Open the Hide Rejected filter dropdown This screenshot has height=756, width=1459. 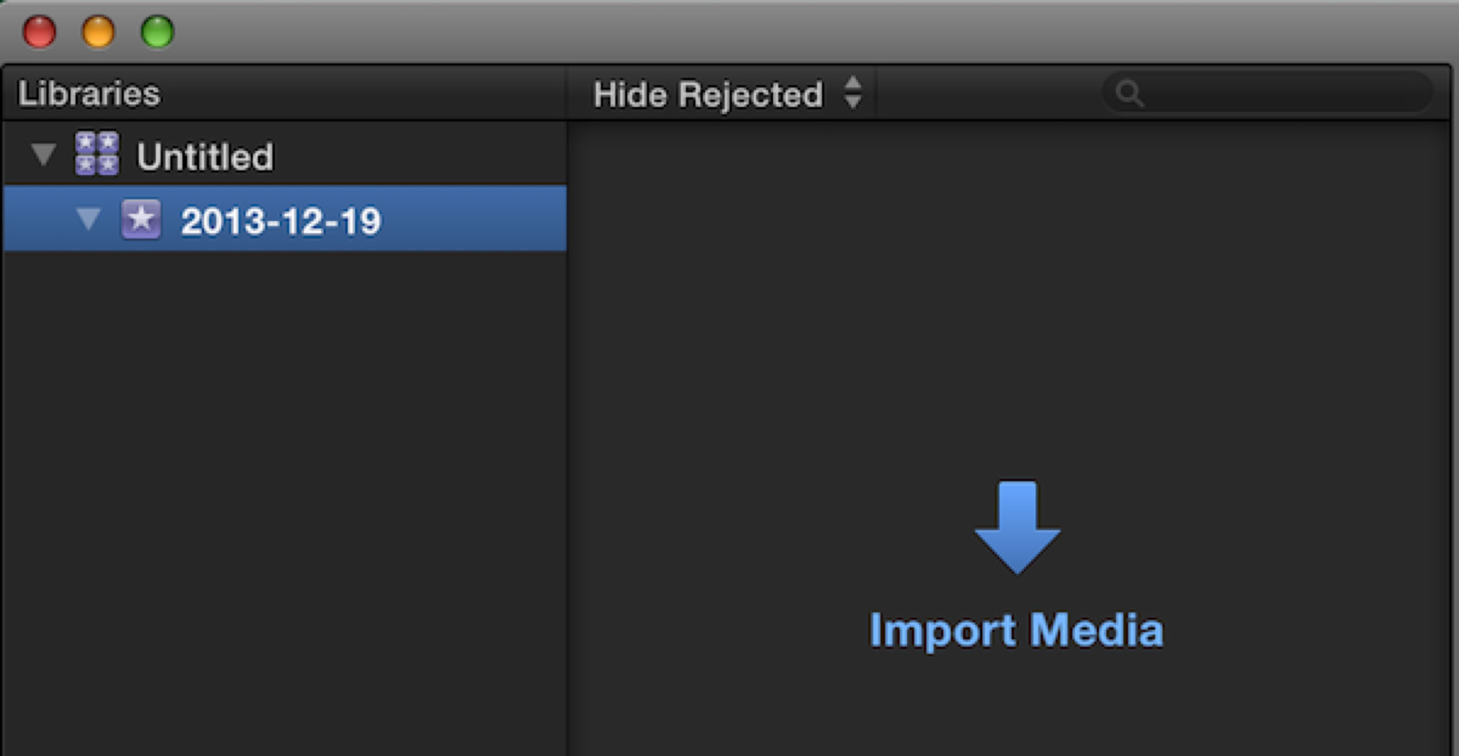(708, 94)
